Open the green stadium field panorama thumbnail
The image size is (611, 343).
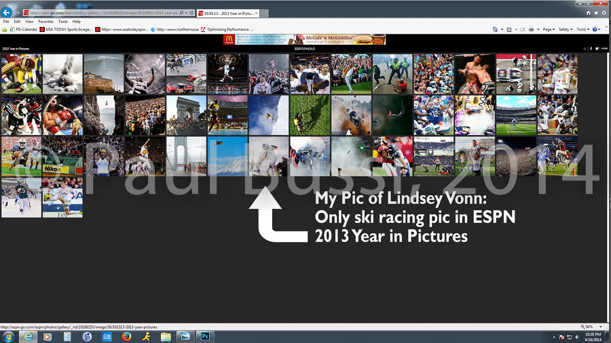tap(517, 115)
